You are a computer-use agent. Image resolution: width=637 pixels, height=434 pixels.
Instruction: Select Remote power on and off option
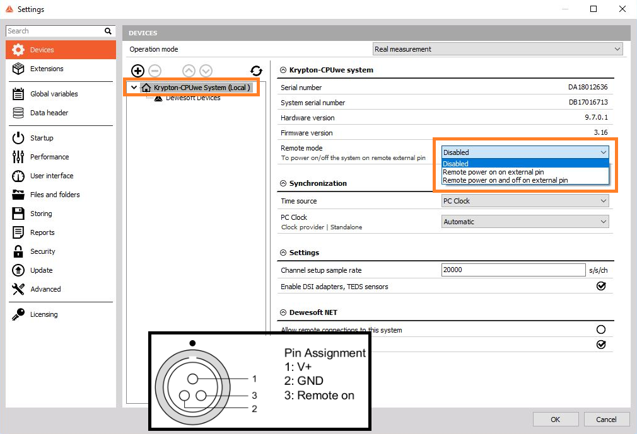pyautogui.click(x=525, y=180)
